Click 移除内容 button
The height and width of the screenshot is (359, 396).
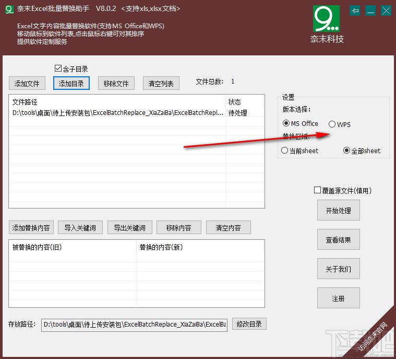pyautogui.click(x=179, y=227)
